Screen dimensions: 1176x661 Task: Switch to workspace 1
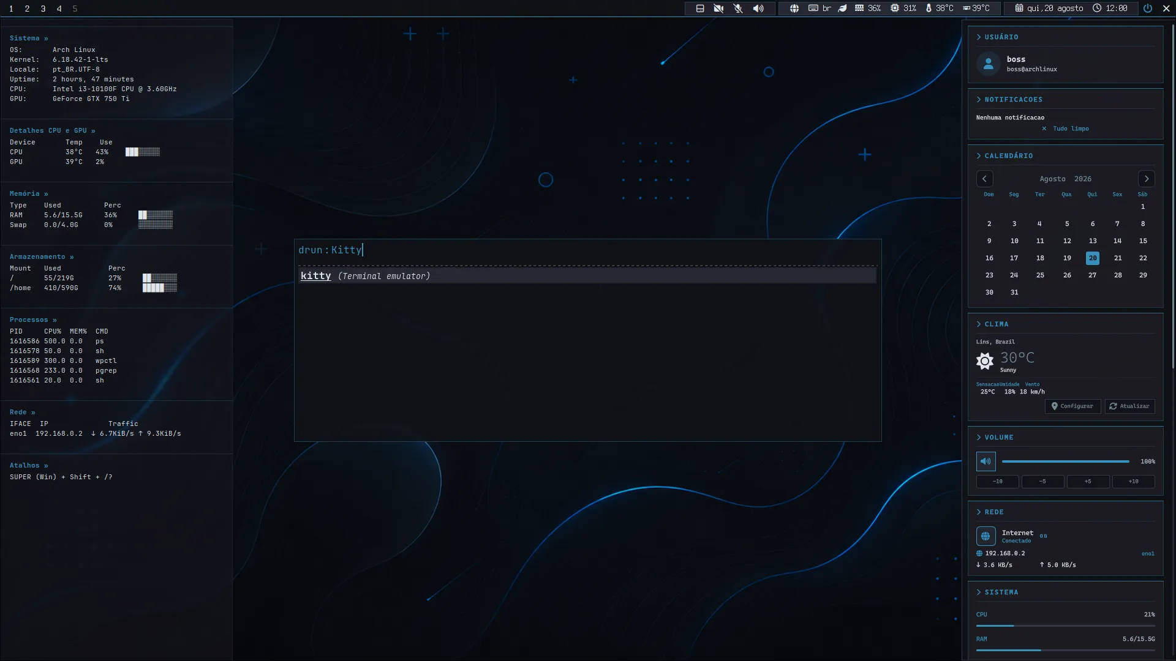[11, 9]
